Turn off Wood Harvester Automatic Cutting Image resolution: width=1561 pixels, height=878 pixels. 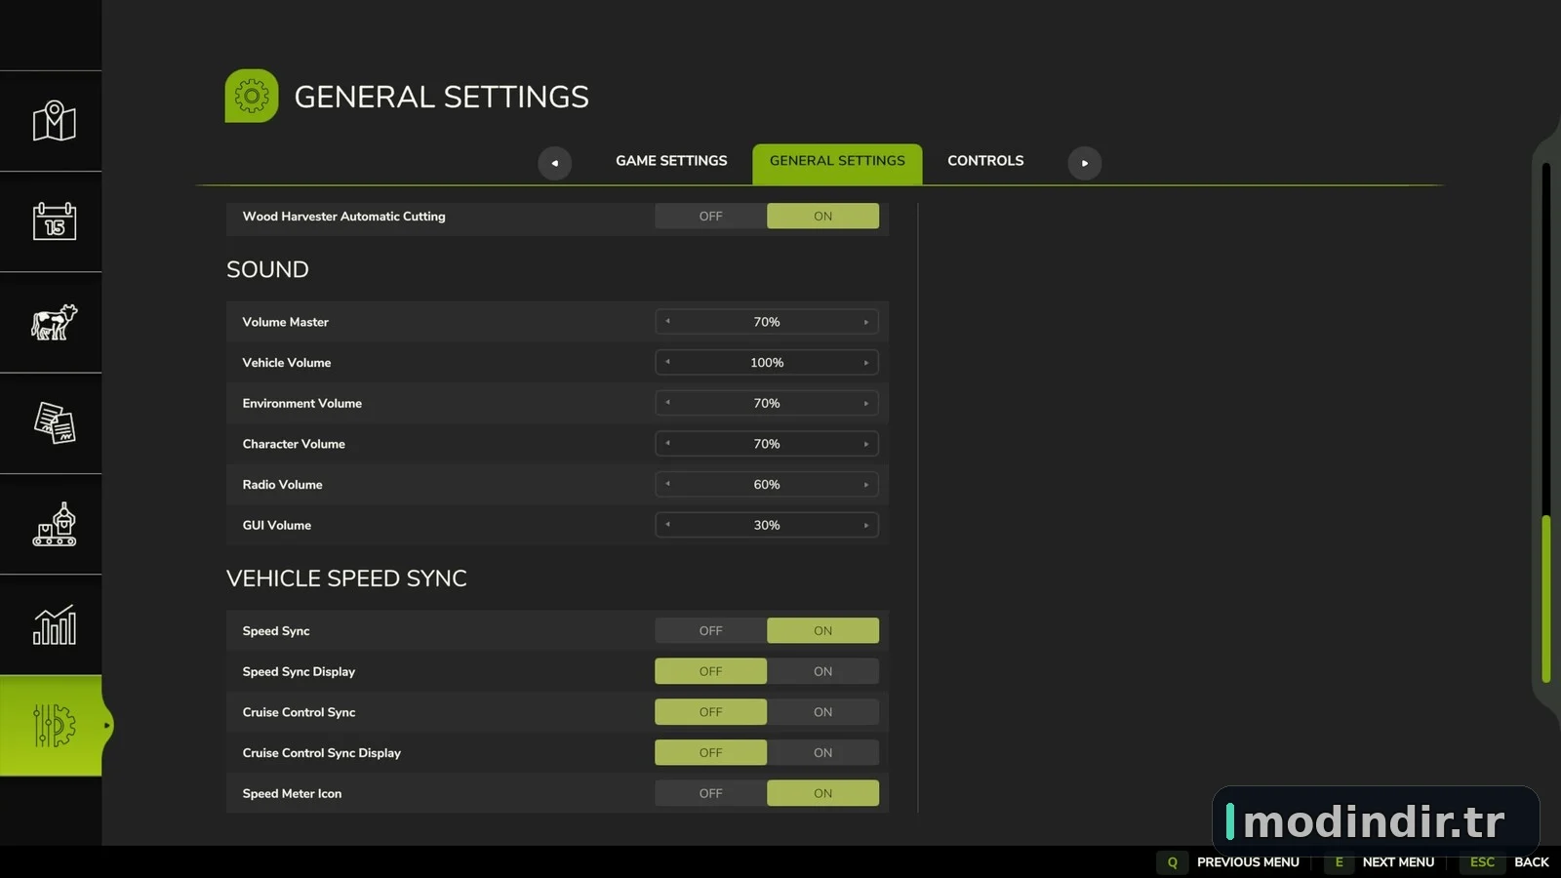710,217
